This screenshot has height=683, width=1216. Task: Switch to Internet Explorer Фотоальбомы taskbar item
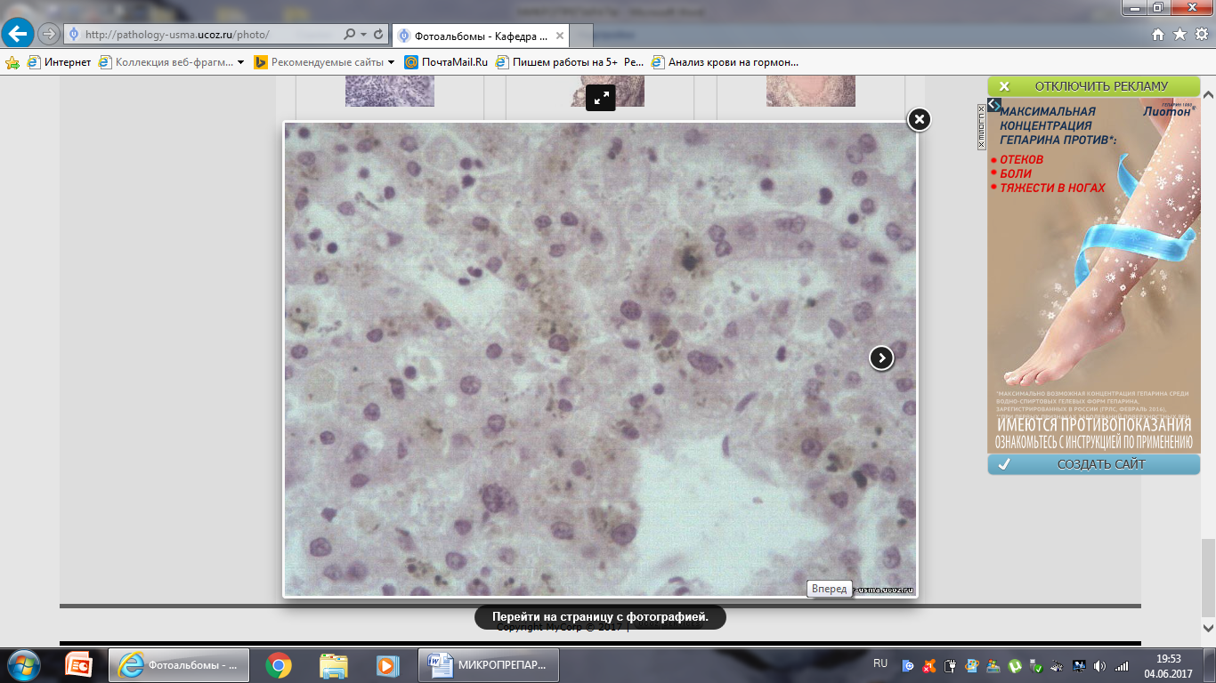pyautogui.click(x=180, y=664)
